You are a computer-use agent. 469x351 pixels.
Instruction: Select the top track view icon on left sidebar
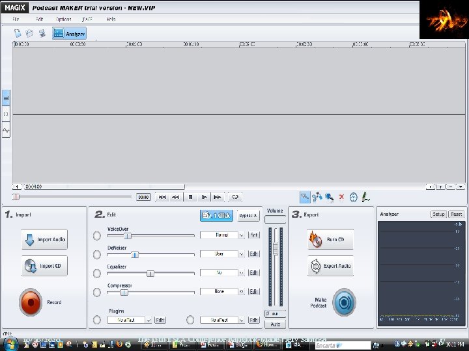(x=6, y=98)
